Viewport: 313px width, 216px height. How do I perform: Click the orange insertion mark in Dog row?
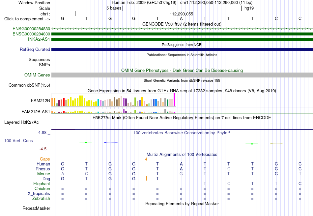tap(146, 178)
